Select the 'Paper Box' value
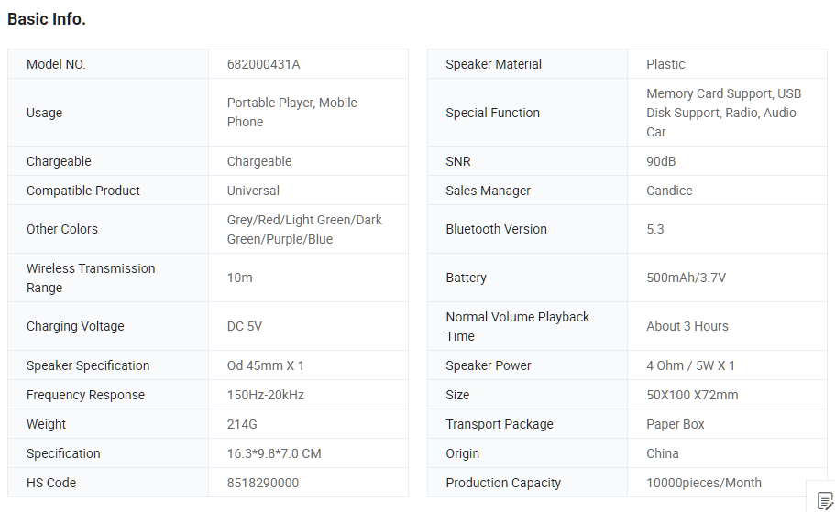The image size is (835, 512). [676, 424]
